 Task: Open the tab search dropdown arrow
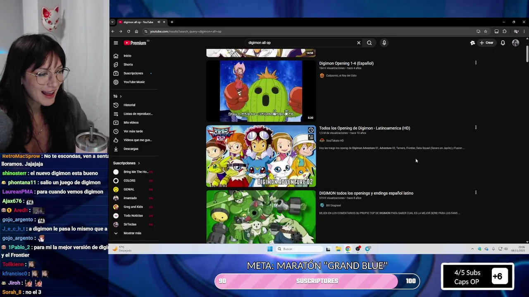[x=112, y=22]
